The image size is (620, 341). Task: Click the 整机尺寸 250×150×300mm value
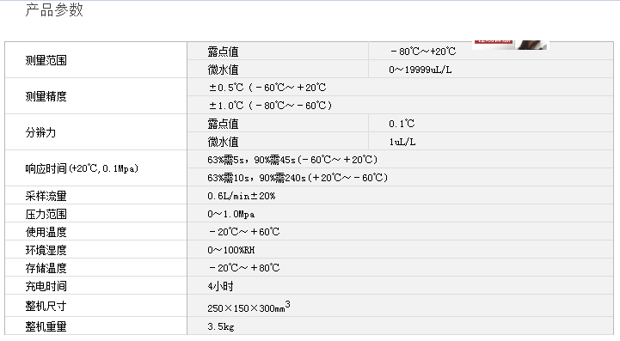[x=249, y=307]
